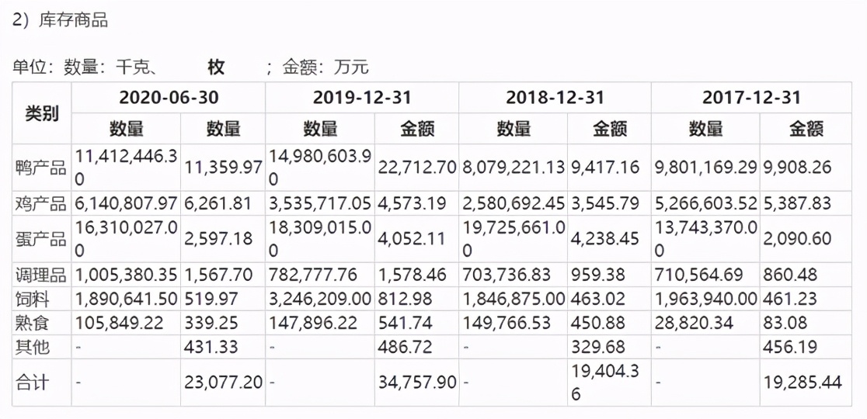Screen dimensions: 867x419
Task: Select the 2019-12-31 date header
Action: pos(362,98)
